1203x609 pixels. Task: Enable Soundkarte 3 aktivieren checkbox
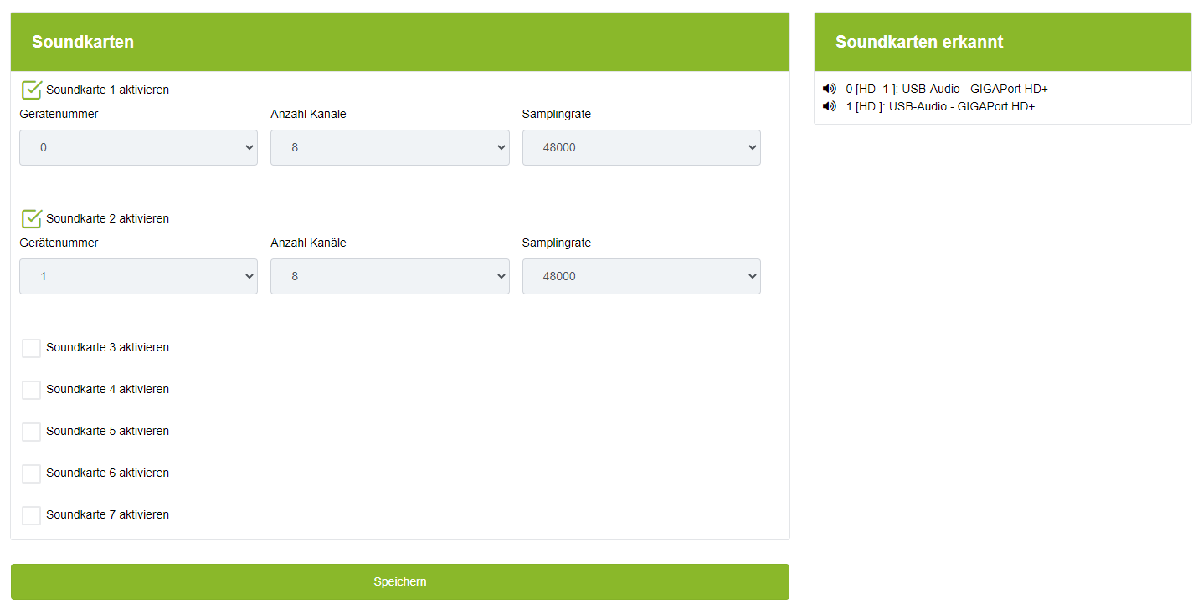point(32,348)
